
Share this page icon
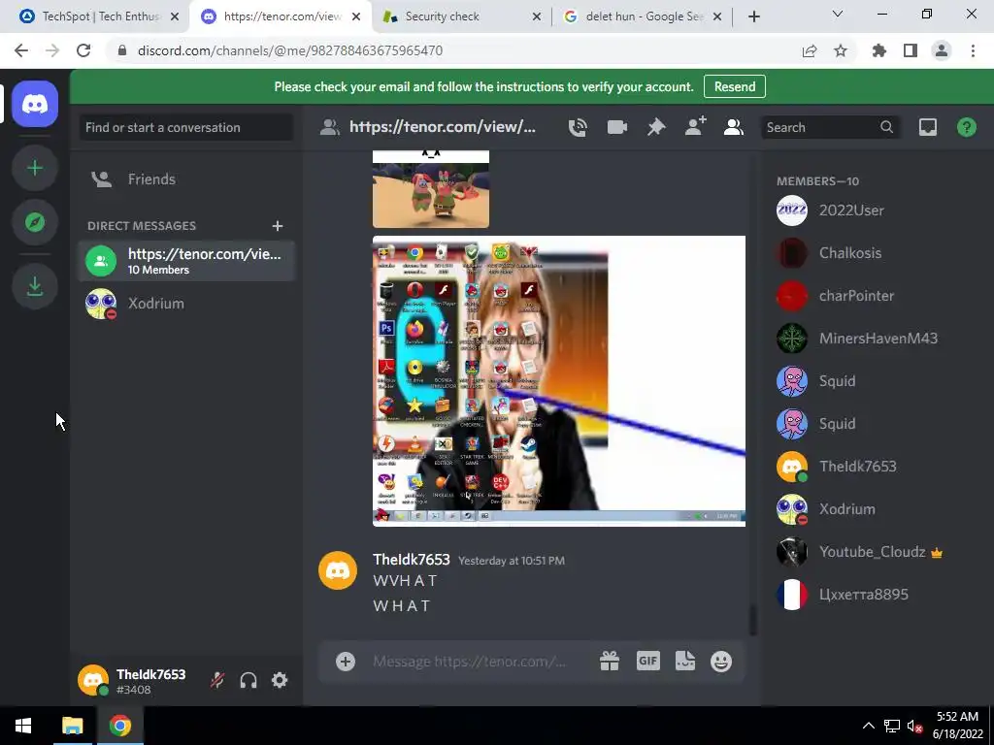(810, 50)
